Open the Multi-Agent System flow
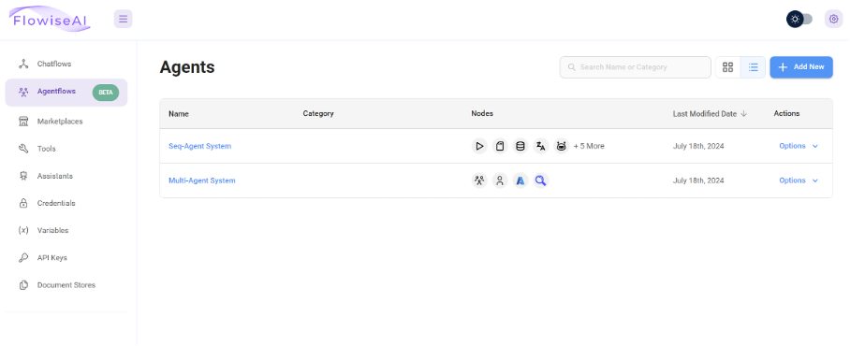This screenshot has height=346, width=850. [x=202, y=180]
